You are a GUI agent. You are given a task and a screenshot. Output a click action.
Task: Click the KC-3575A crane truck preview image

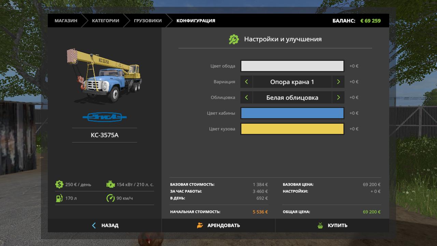tap(104, 75)
